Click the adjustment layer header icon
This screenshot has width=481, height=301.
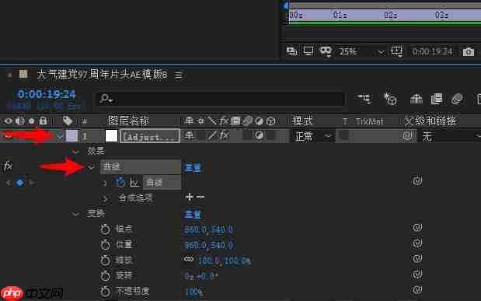click(x=259, y=121)
